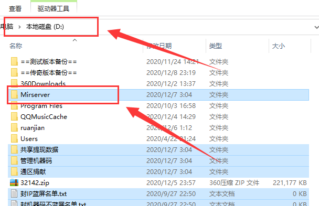Select the QQMusicCache folder name
The image size is (319, 206).
pyautogui.click(x=44, y=116)
